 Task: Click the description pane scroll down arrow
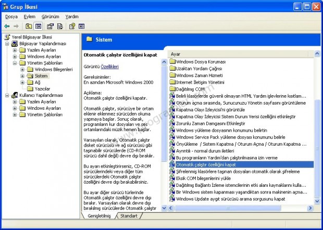(164, 208)
